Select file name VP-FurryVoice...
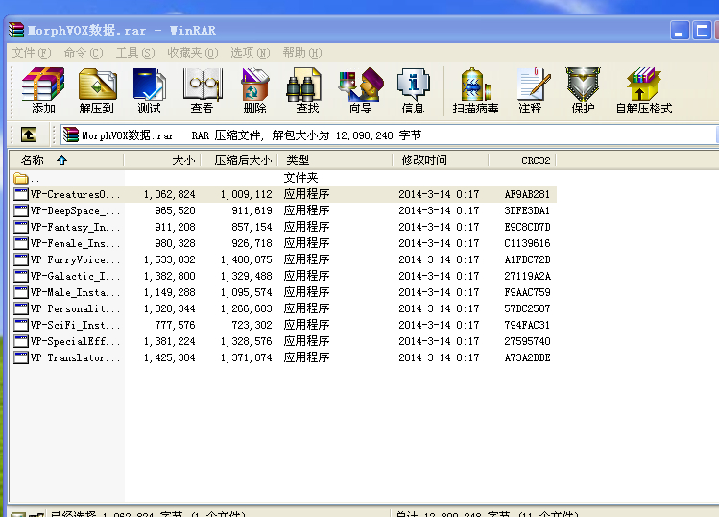719x517 pixels. pos(75,259)
